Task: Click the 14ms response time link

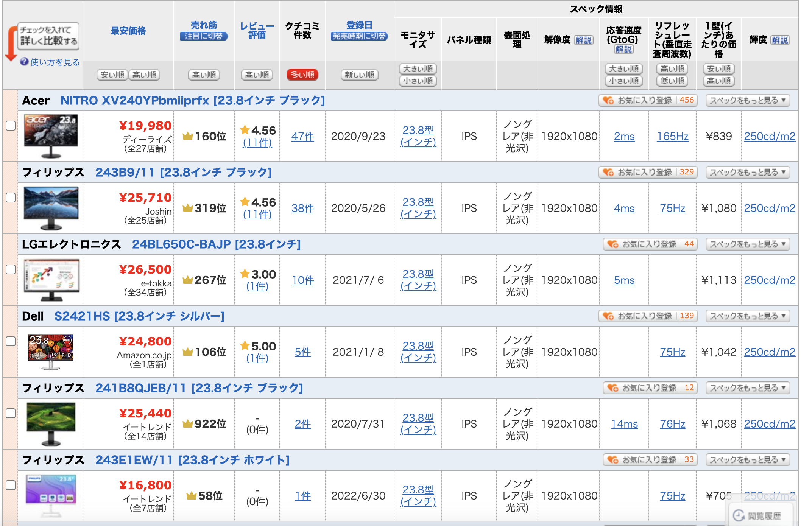Action: (624, 424)
